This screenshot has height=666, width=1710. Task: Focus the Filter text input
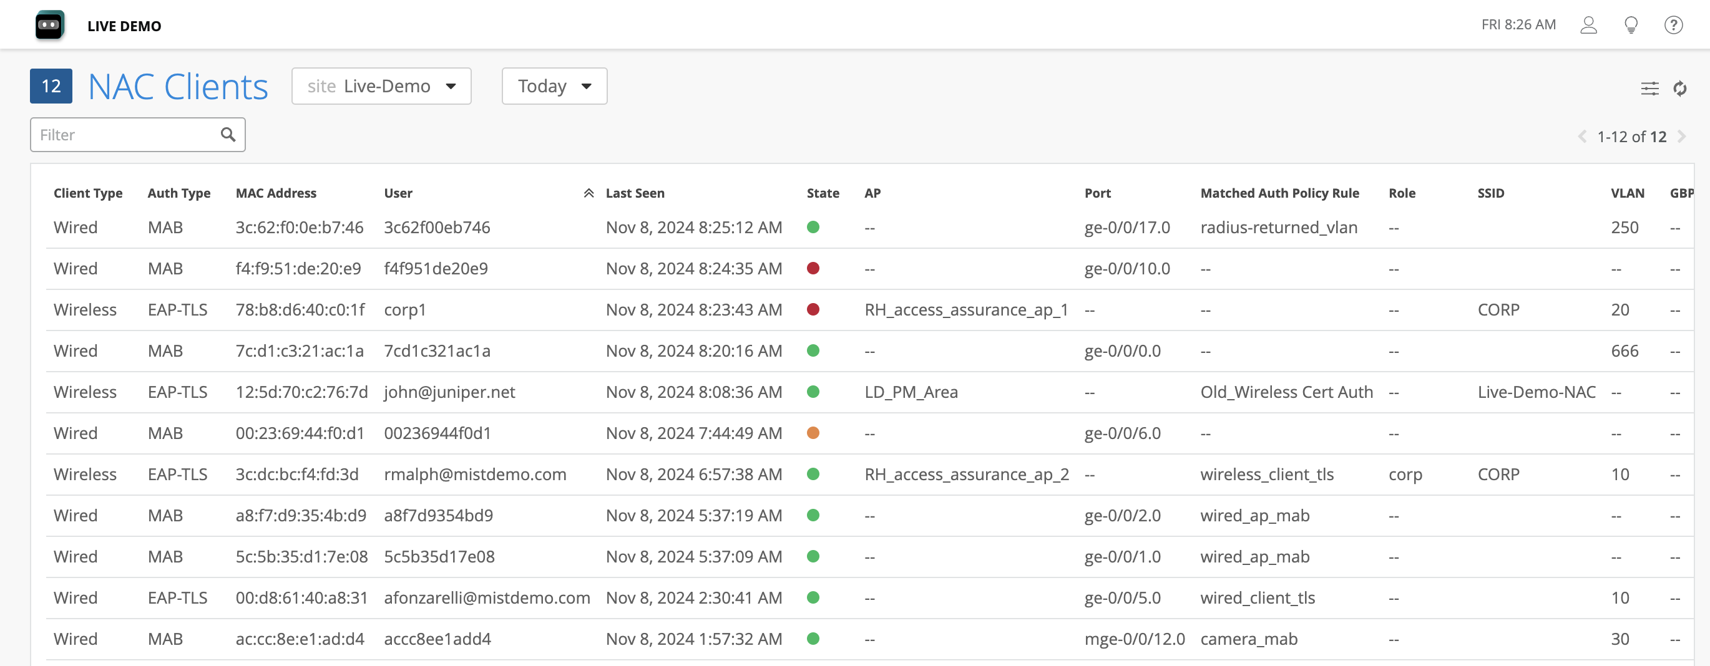point(126,135)
